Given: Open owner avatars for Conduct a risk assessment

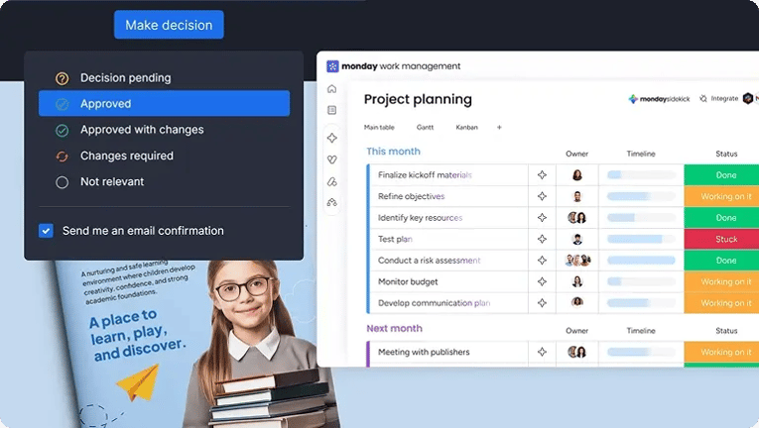Looking at the screenshot, I should pos(577,261).
